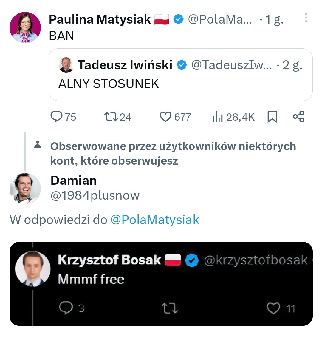Viewport: 322px width, 338px height.
Task: Click the Damian display name
Action: pos(73,180)
